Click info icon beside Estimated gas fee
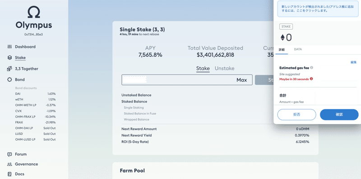The width and height of the screenshot is (361, 179). coord(311,68)
